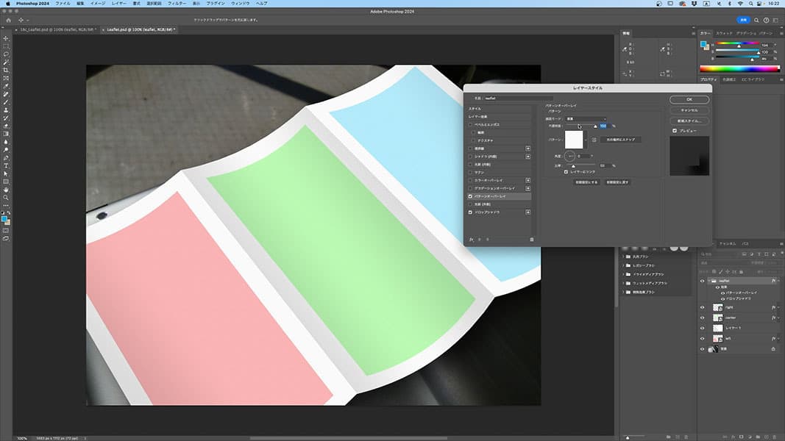Select the Crop tool
This screenshot has width=785, height=441.
click(6, 70)
